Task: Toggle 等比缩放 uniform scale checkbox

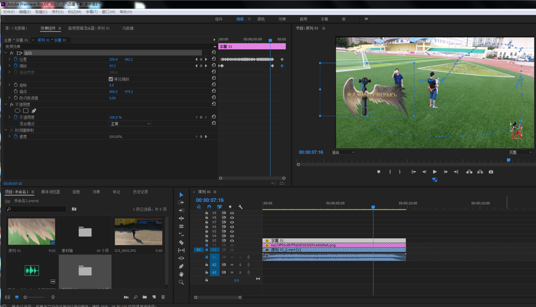Action: 111,79
